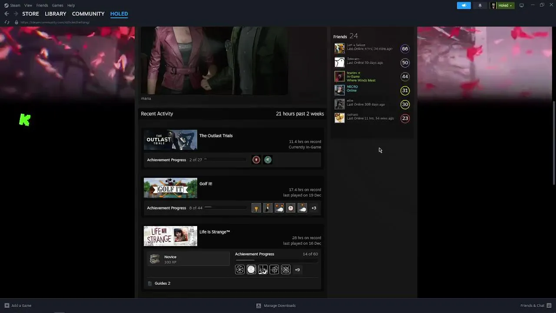Switch to the COMMUNITY tab

(88, 14)
